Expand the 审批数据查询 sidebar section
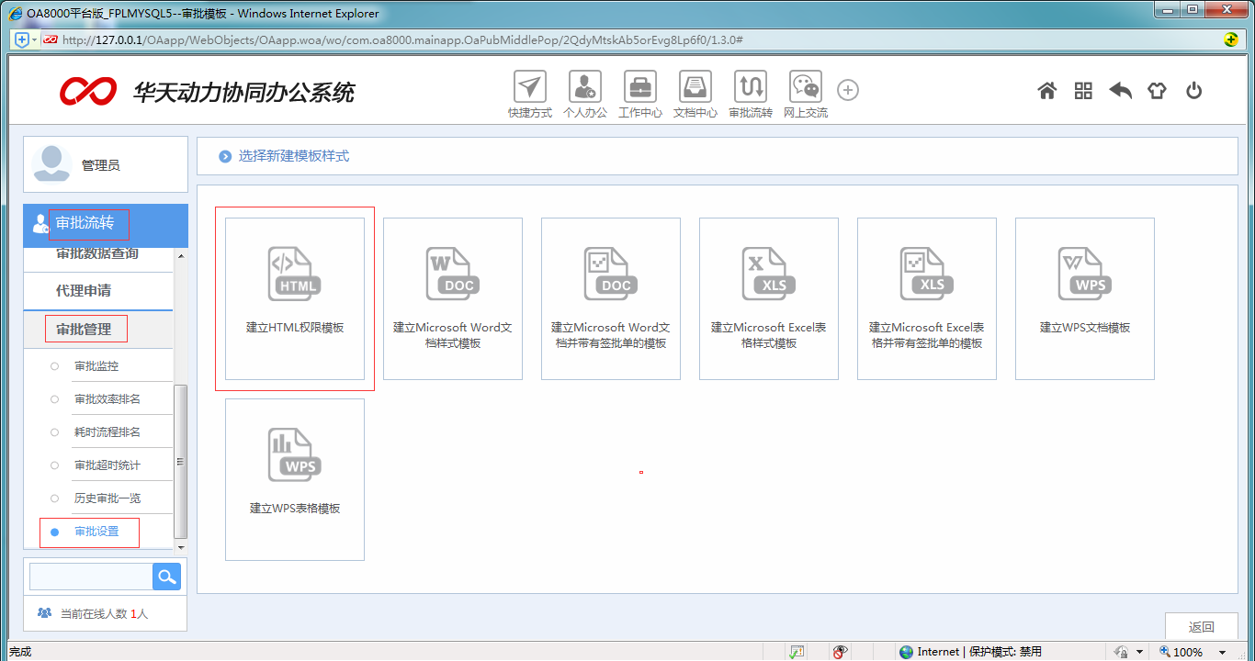Screen dimensions: 1255x661 point(96,254)
